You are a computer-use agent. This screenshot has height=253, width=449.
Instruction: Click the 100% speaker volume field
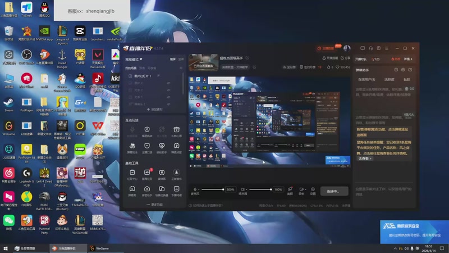tap(278, 189)
